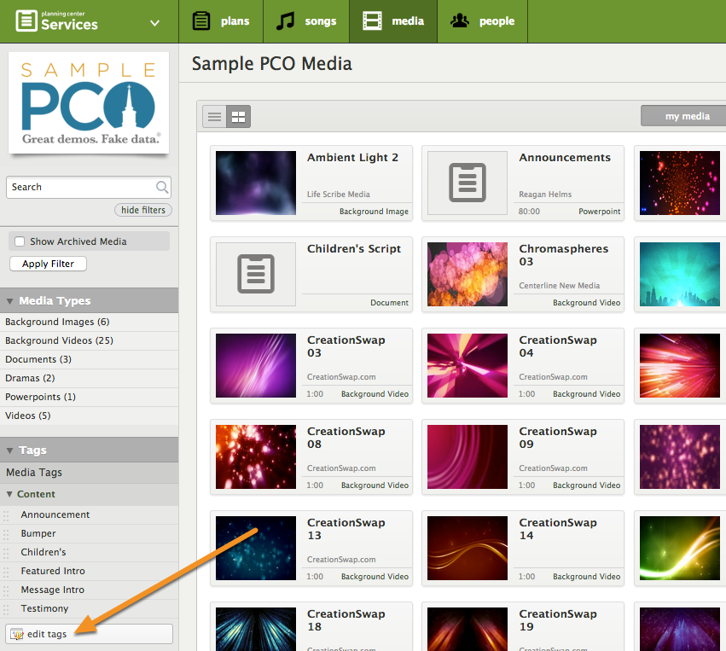Click the Announcements media title
The height and width of the screenshot is (651, 726).
(x=565, y=158)
